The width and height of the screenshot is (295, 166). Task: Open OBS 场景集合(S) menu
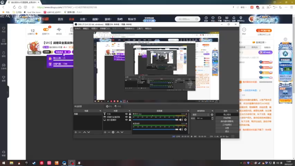coord(129,29)
